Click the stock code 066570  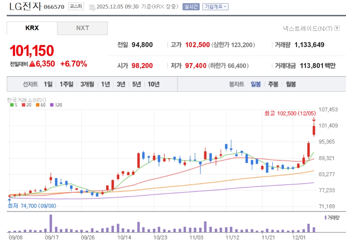(54, 7)
